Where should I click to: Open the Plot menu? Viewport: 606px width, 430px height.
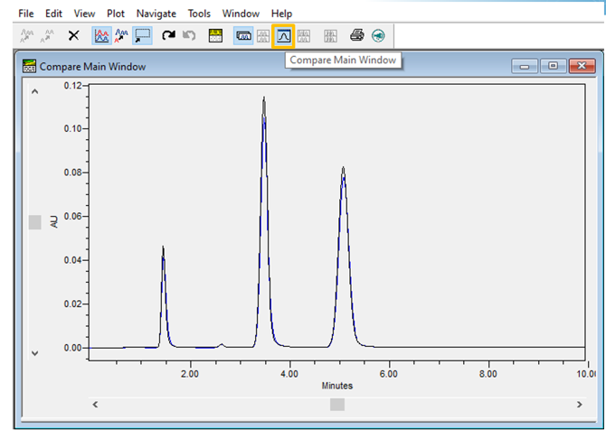click(x=116, y=14)
